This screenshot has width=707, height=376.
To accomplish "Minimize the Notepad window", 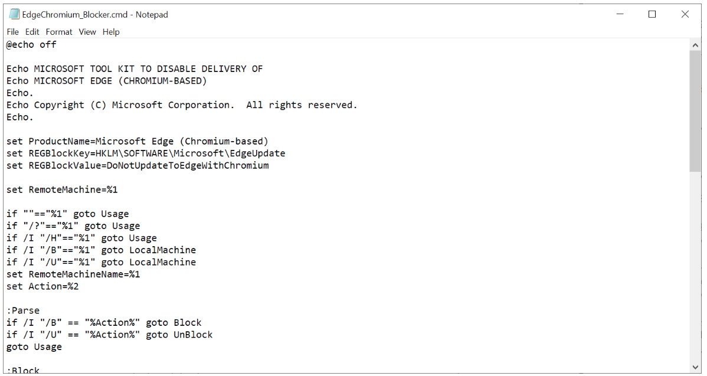I will click(620, 14).
